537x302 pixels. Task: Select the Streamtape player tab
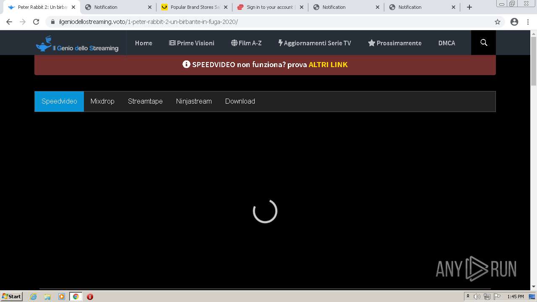145,101
